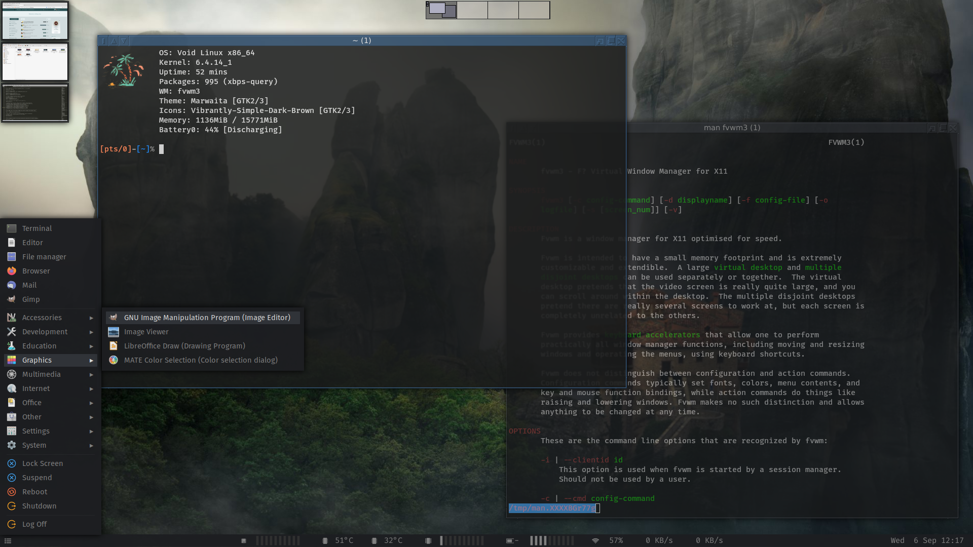Viewport: 973px width, 547px height.
Task: Click Log Off in the menu
Action: tap(34, 524)
